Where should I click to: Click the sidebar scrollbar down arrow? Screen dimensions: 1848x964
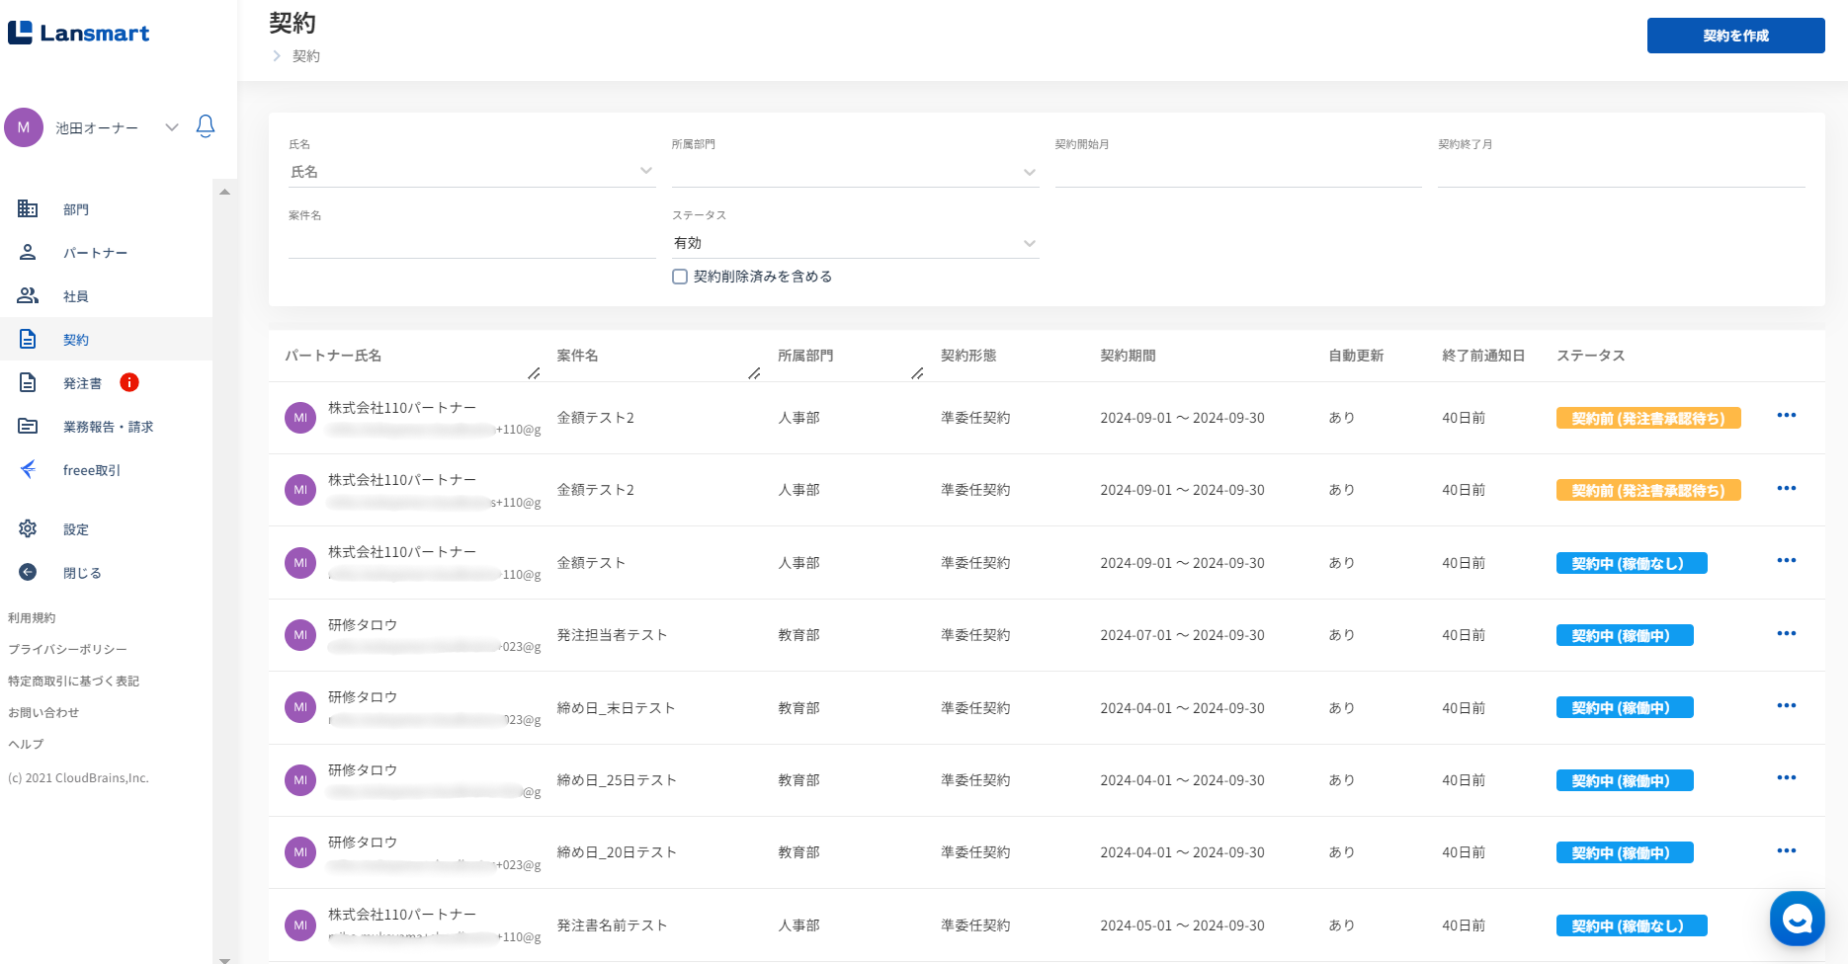[224, 958]
